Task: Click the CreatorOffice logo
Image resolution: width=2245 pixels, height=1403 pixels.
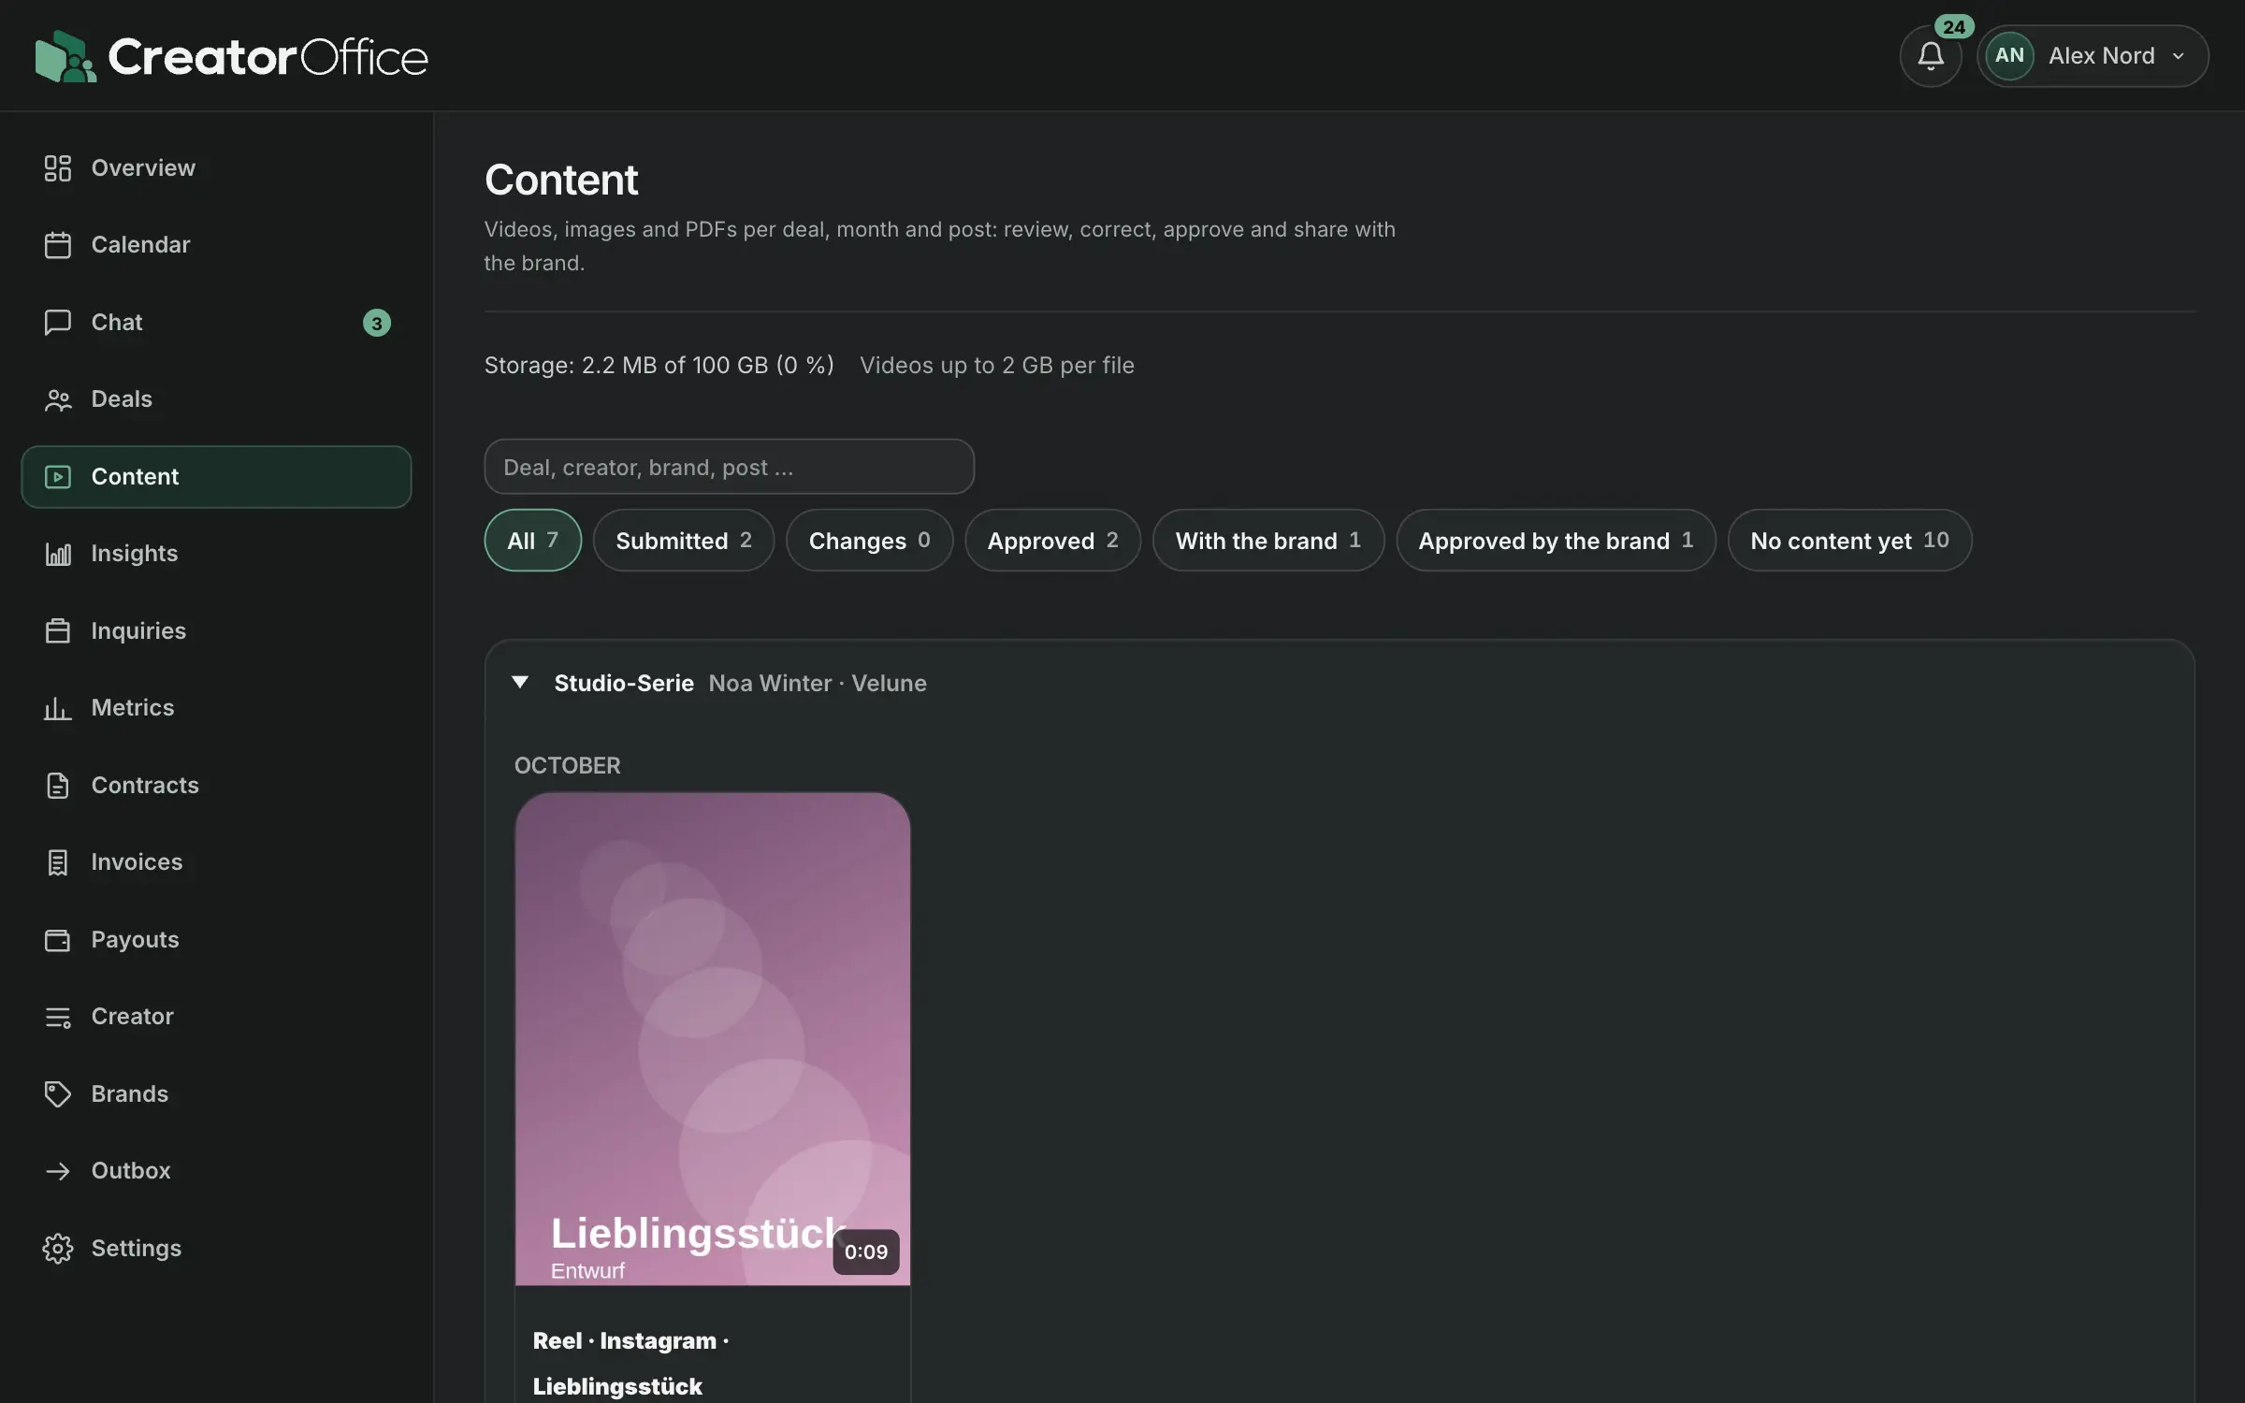Action: [231, 56]
